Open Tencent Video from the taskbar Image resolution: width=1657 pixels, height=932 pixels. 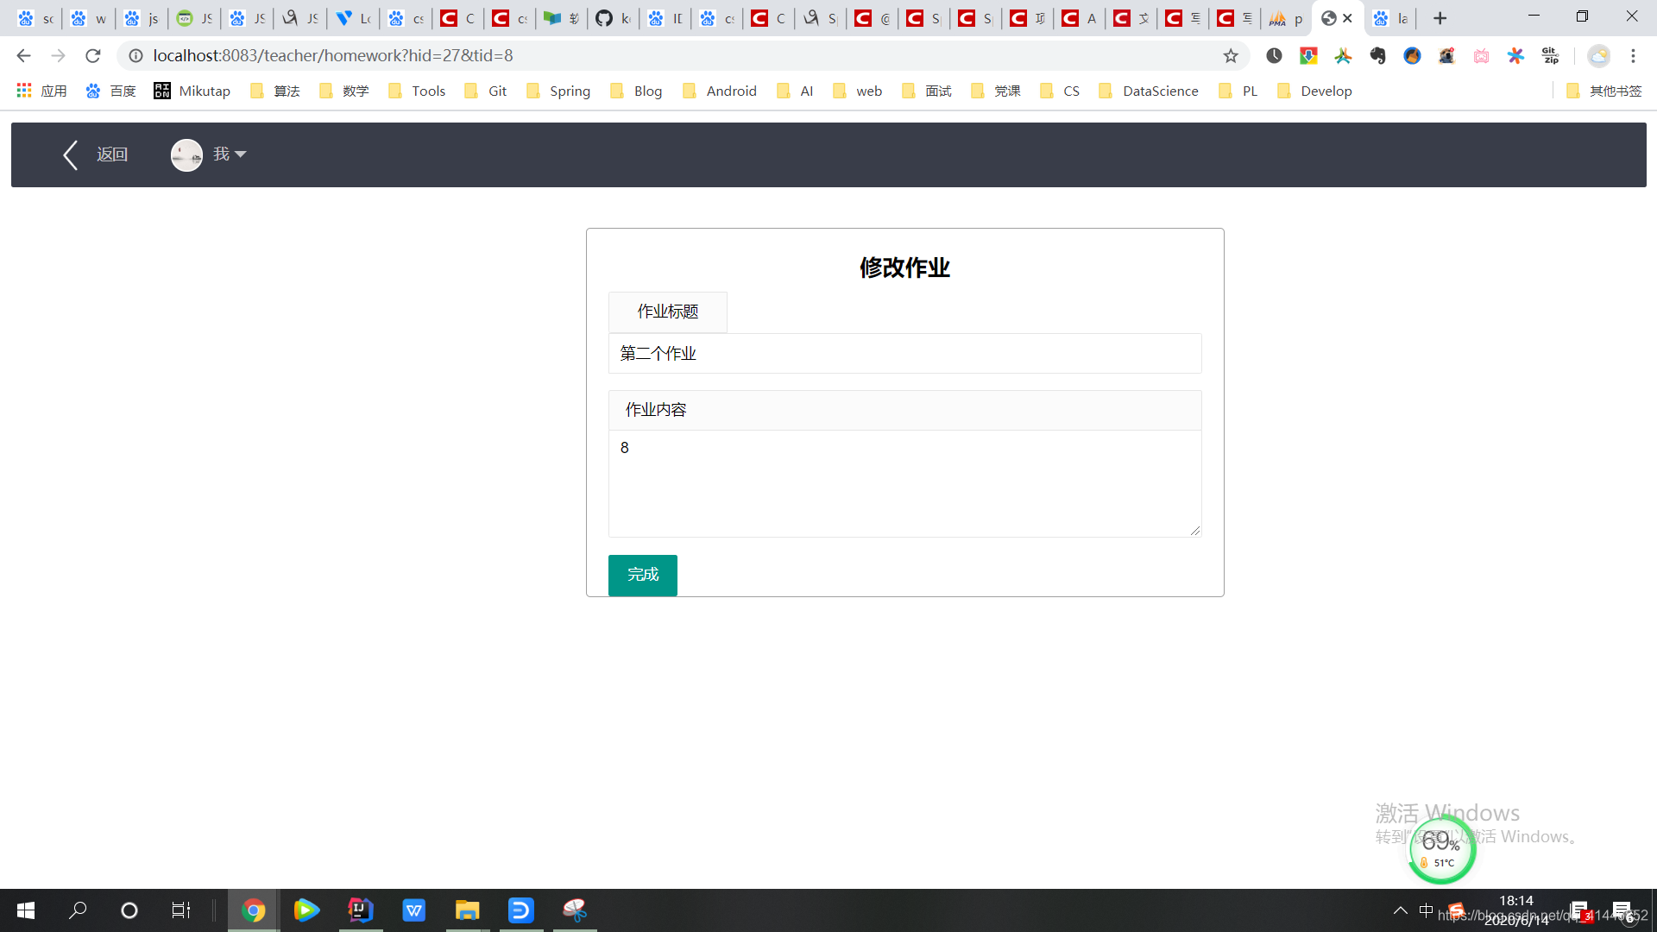[306, 910]
